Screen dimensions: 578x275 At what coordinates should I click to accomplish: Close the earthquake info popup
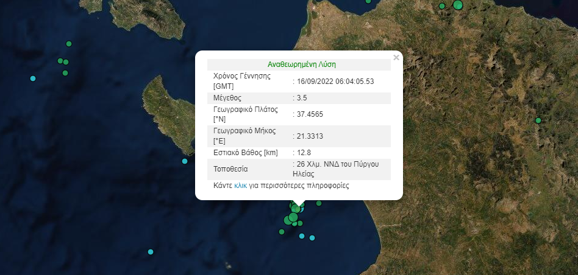(x=396, y=58)
